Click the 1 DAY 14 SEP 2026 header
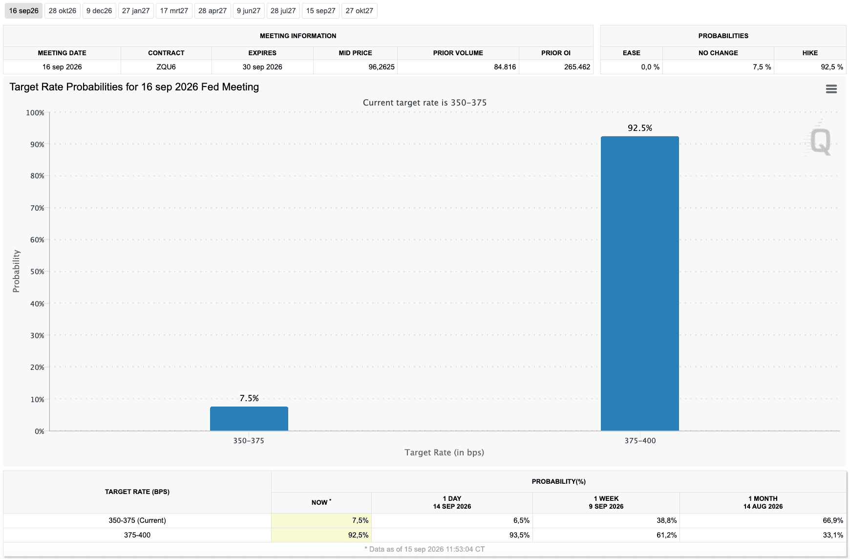The height and width of the screenshot is (559, 850). pyautogui.click(x=452, y=502)
